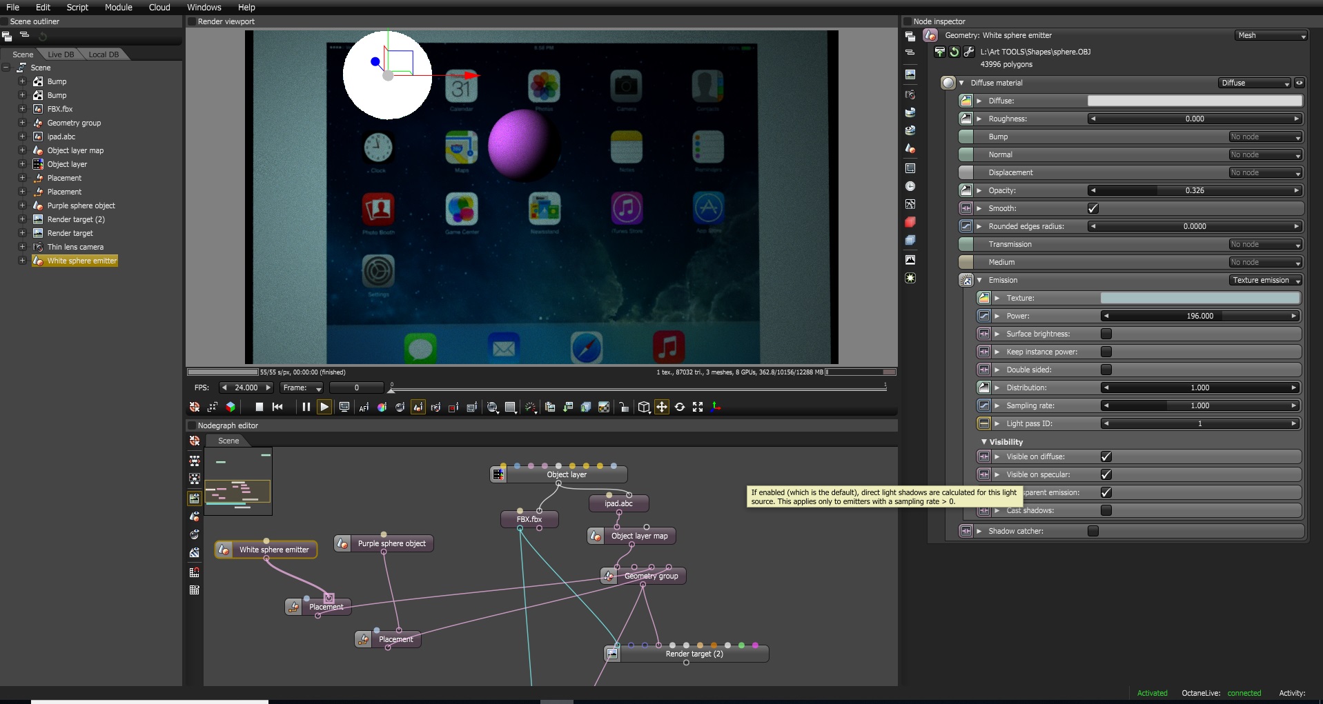
Task: Click the wrench icon beside sphere.OBJ path
Action: pos(969,52)
